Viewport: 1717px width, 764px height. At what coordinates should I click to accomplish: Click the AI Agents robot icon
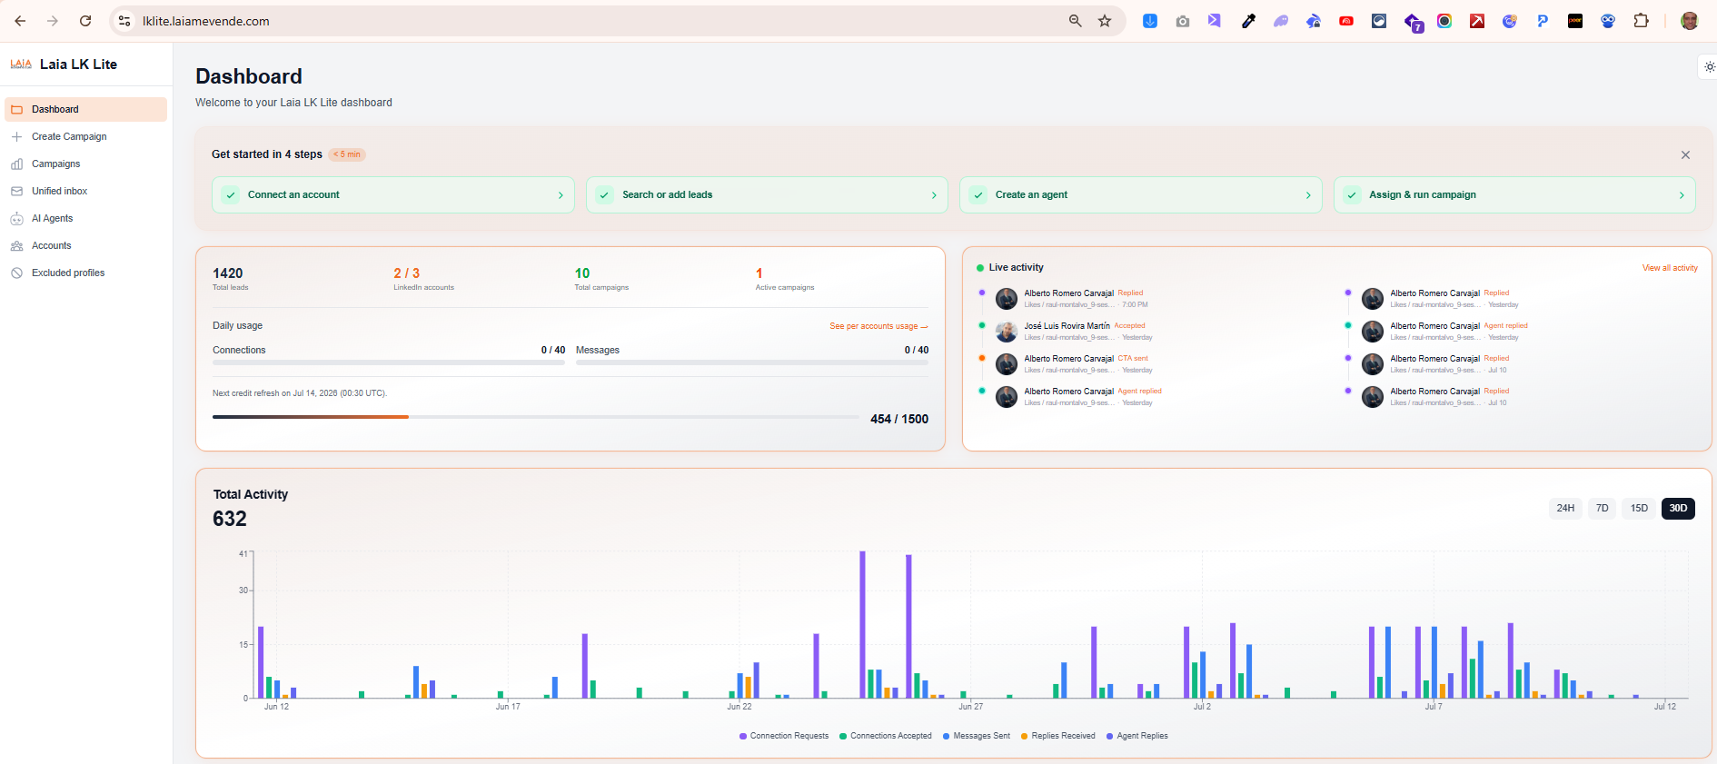coord(16,219)
